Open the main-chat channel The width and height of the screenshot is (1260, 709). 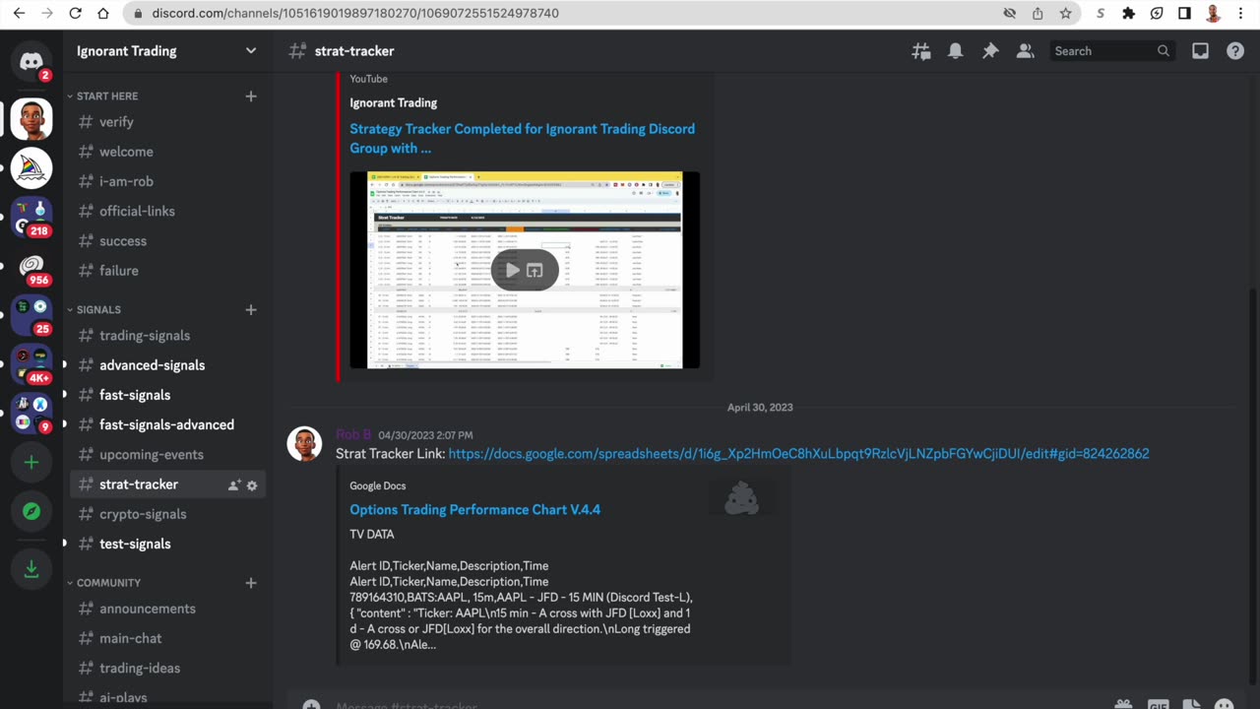[167, 638]
